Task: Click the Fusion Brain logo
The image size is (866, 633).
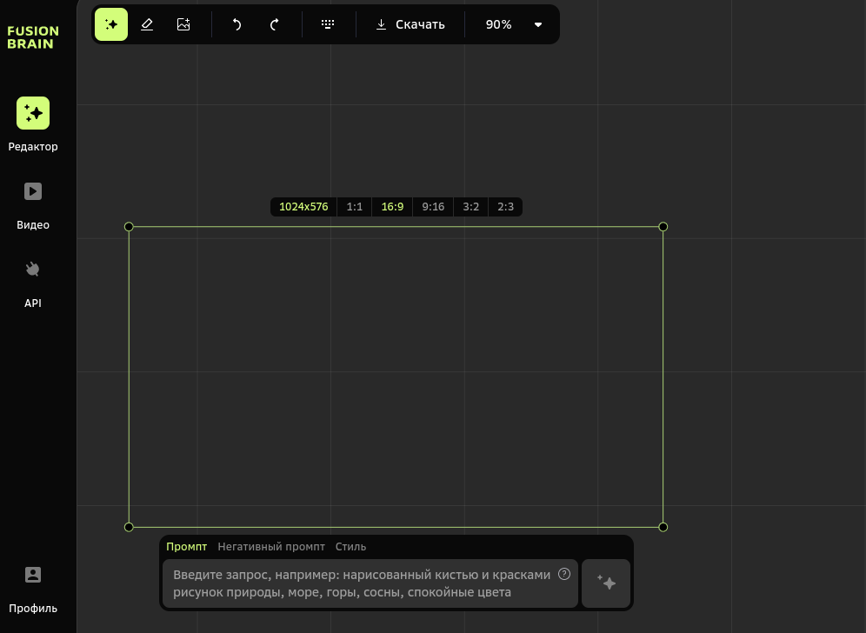Action: point(33,37)
